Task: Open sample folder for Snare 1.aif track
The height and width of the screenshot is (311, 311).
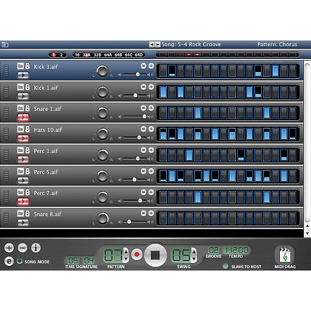Action: [x=20, y=108]
